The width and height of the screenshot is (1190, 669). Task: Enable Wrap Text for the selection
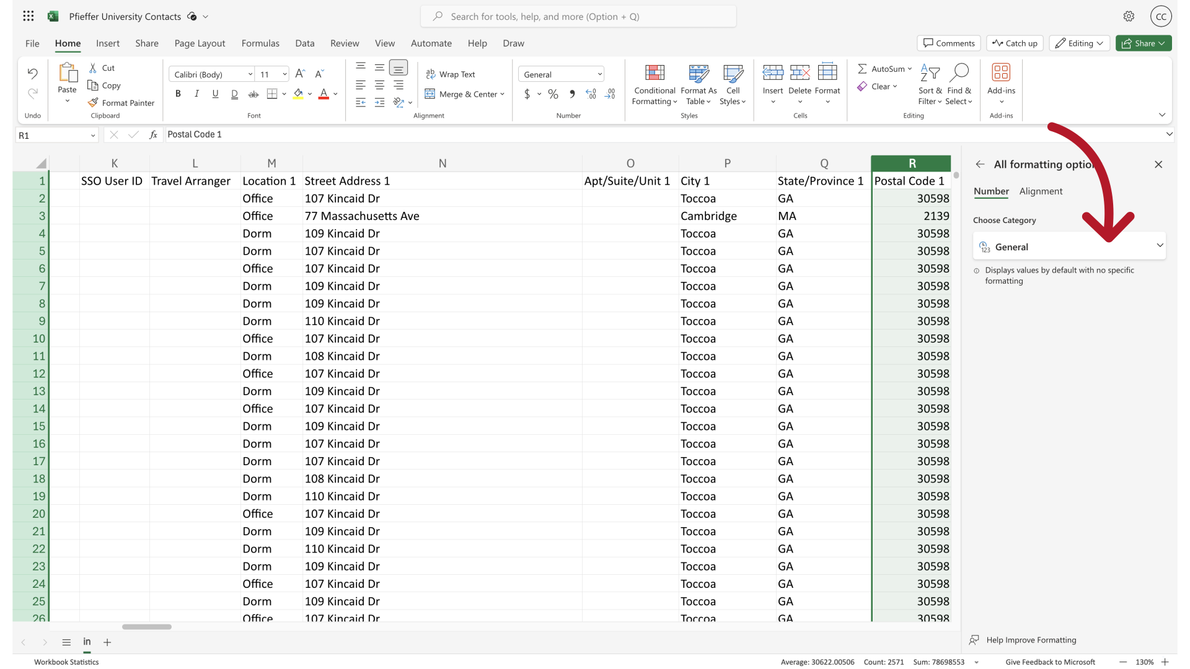451,74
